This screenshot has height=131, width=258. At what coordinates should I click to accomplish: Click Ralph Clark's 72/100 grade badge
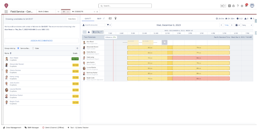(x=76, y=102)
